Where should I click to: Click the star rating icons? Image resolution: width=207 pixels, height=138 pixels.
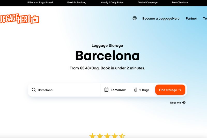coord(107,135)
